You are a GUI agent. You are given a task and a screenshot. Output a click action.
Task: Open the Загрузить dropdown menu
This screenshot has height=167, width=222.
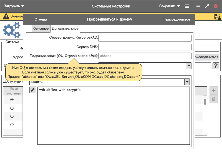point(14,6)
